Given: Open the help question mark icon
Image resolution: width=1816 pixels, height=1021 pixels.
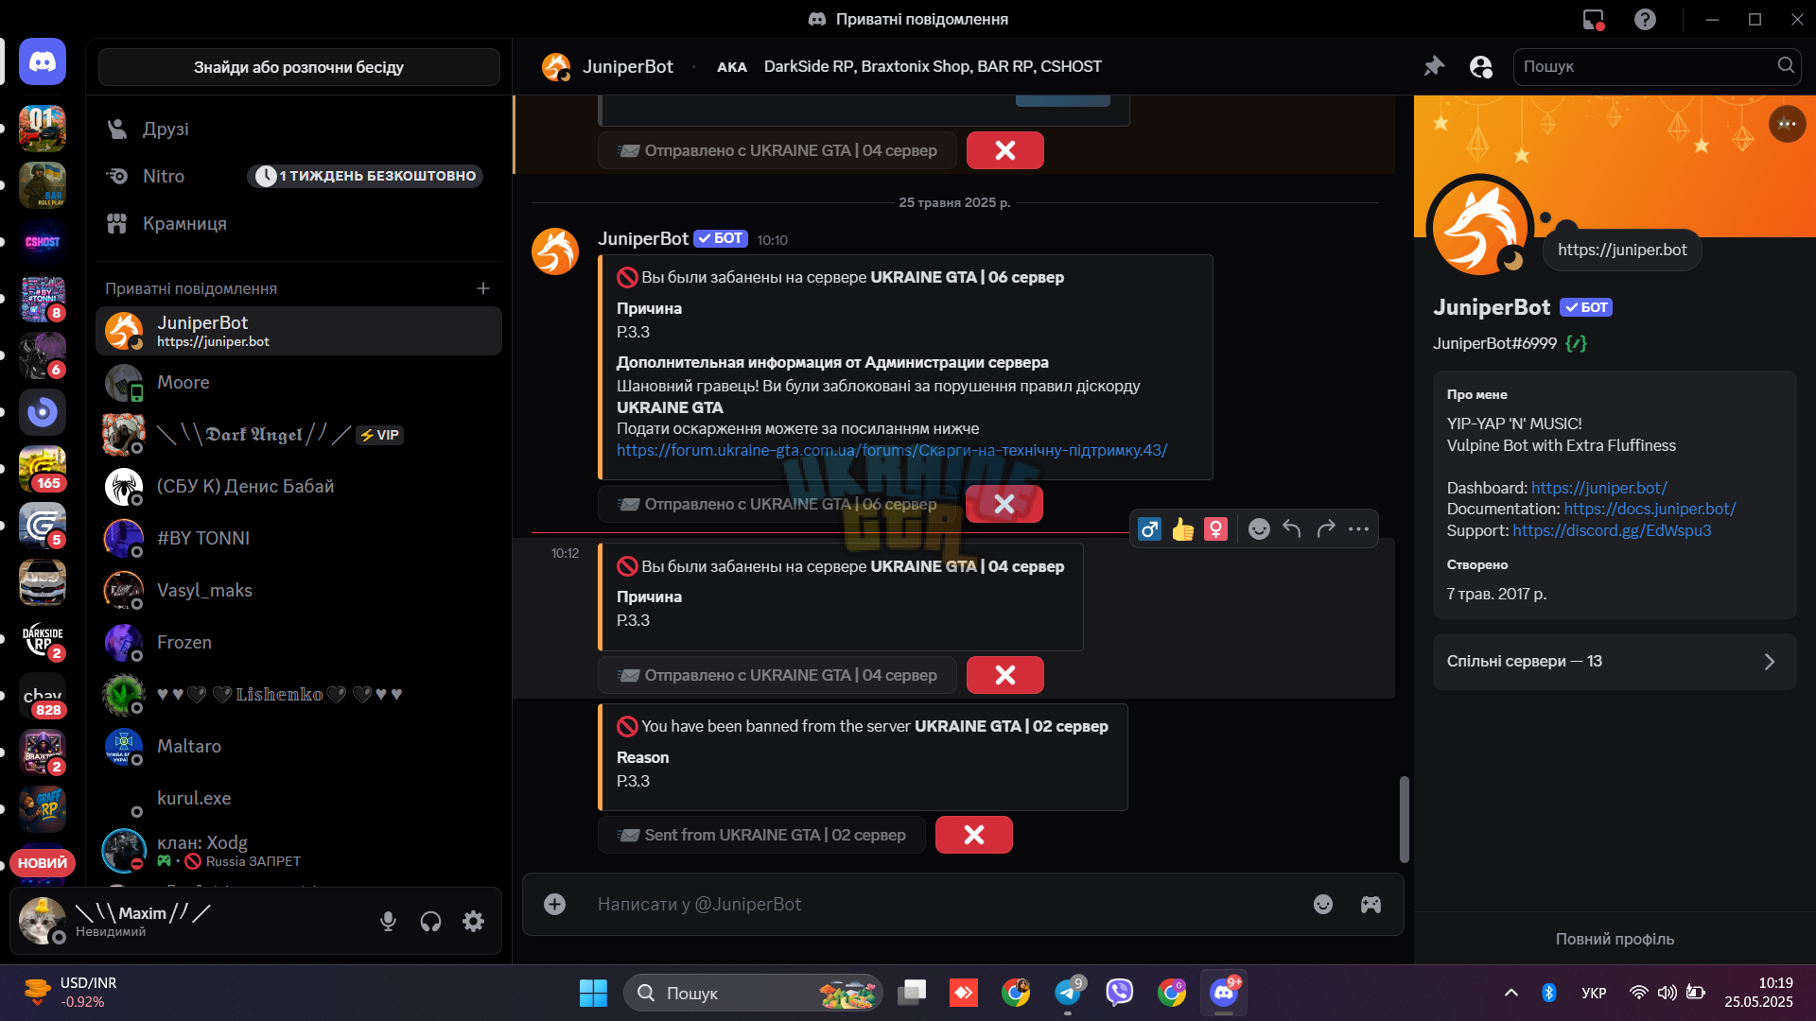Looking at the screenshot, I should click(1646, 19).
